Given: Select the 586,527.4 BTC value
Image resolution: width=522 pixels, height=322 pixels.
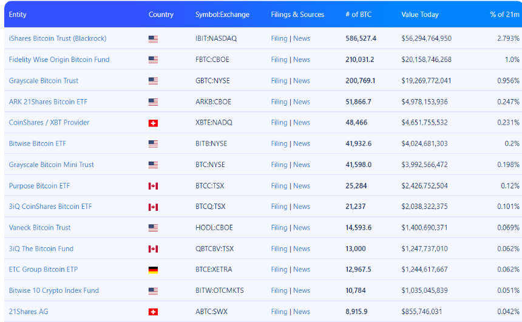Looking at the screenshot, I should (361, 38).
